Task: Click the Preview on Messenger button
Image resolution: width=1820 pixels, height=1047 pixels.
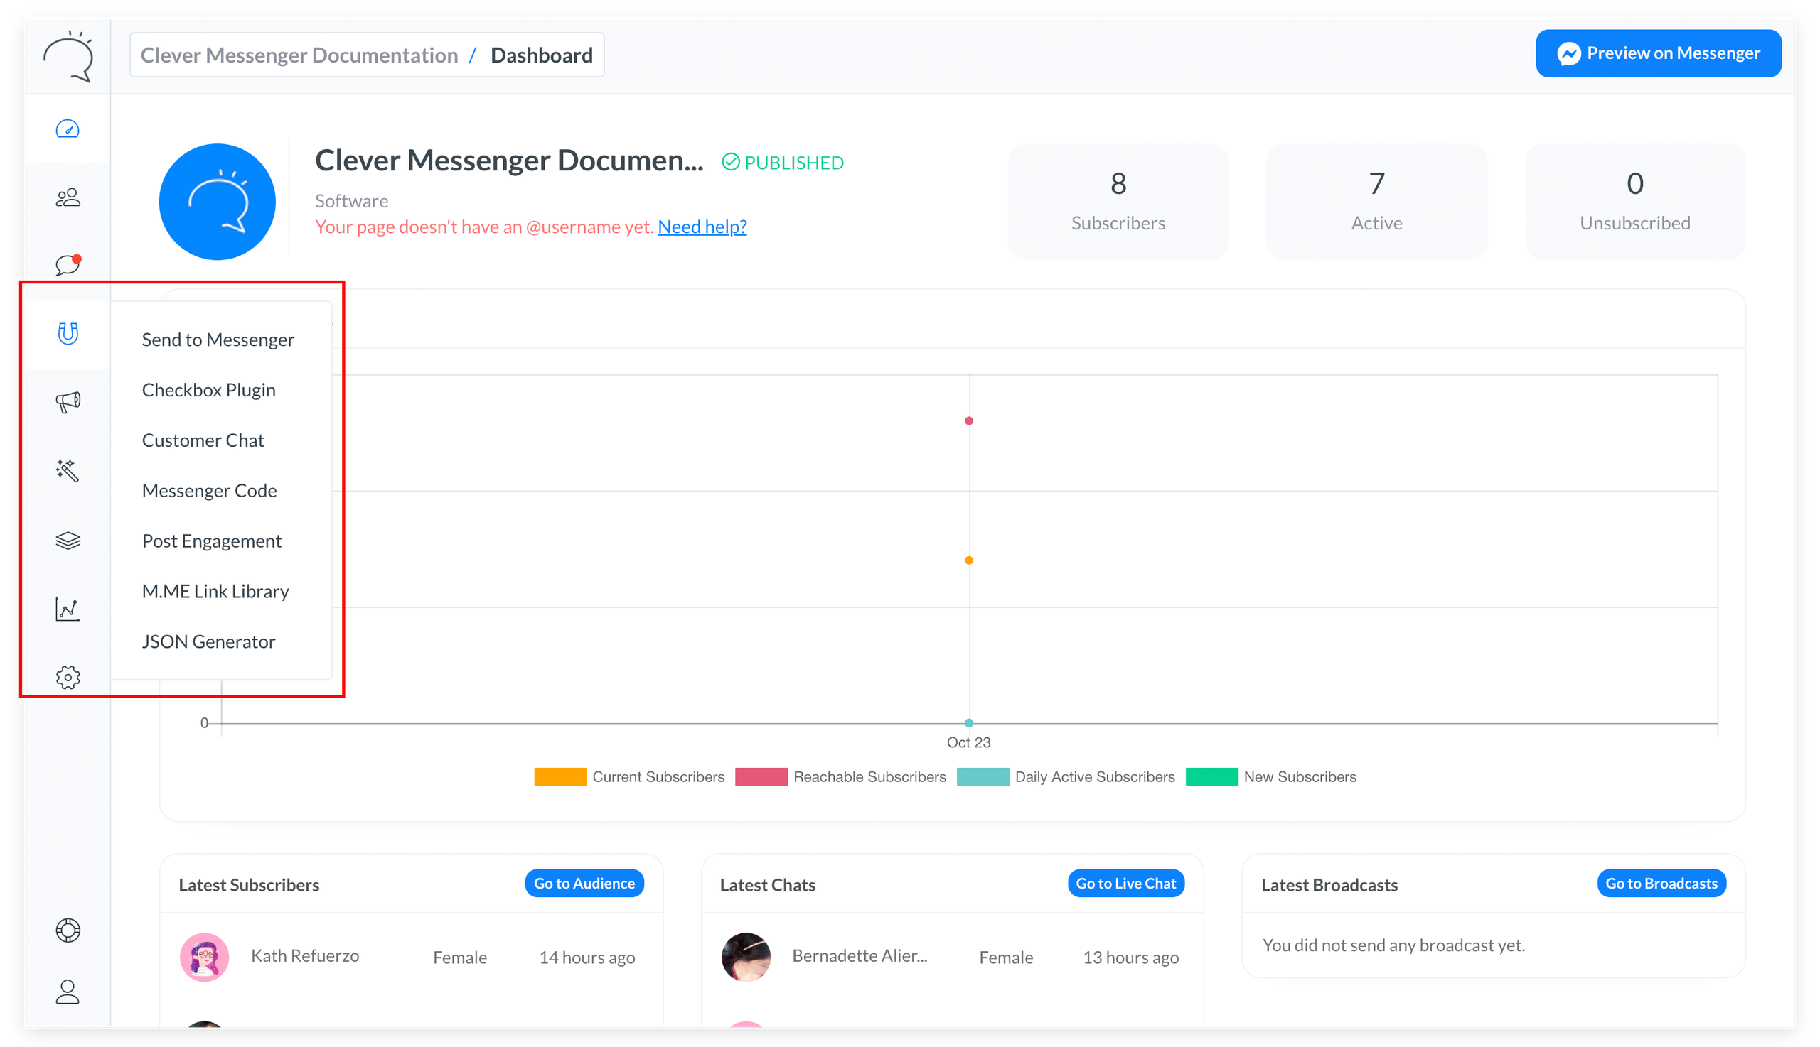Action: pos(1658,53)
